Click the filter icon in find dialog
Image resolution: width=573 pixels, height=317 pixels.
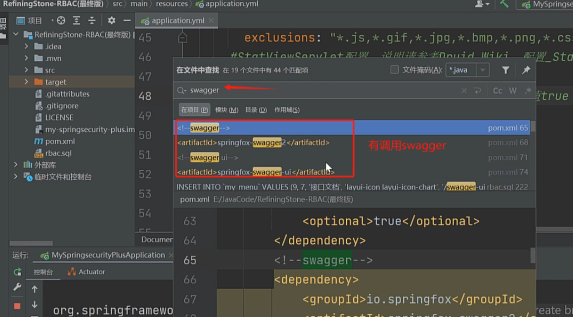coord(506,70)
